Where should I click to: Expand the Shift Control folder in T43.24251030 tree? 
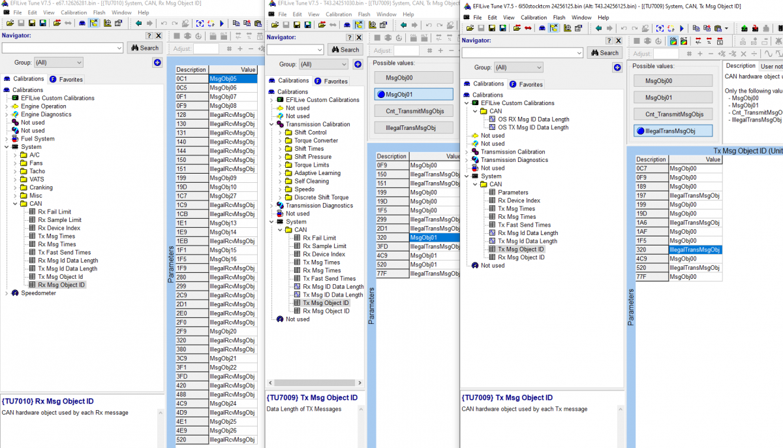[281, 133]
